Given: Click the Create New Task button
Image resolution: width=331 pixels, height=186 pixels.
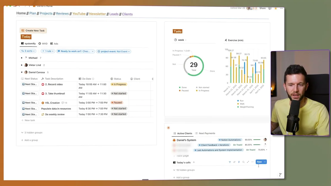Looking at the screenshot, I should [x=33, y=30].
